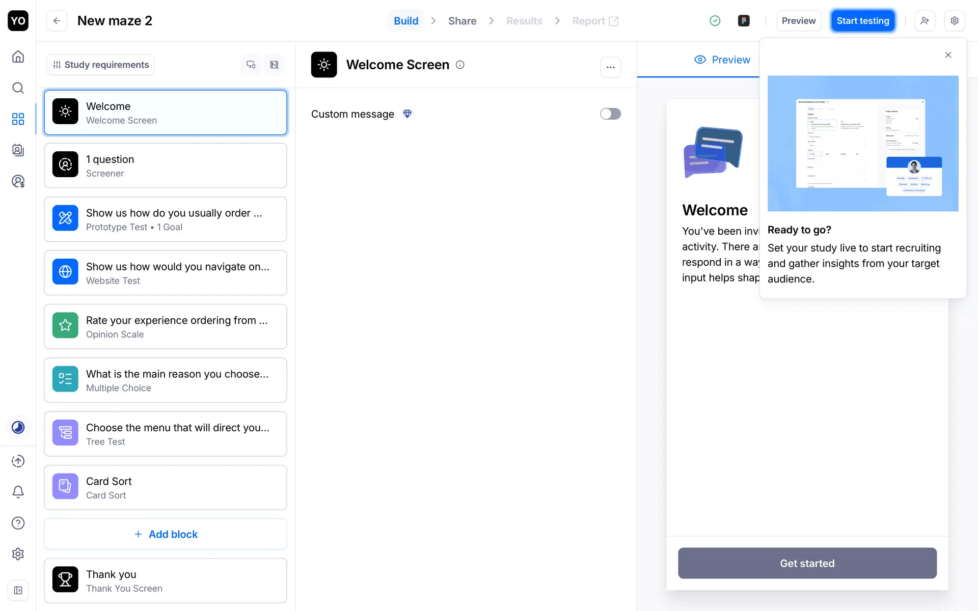
Task: Click the Home icon in sidebar
Action: point(18,57)
